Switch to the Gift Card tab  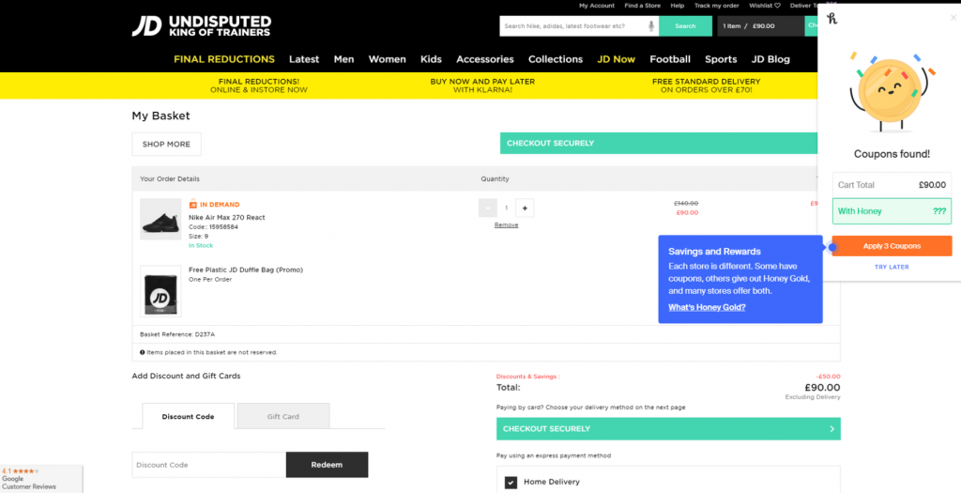click(283, 416)
